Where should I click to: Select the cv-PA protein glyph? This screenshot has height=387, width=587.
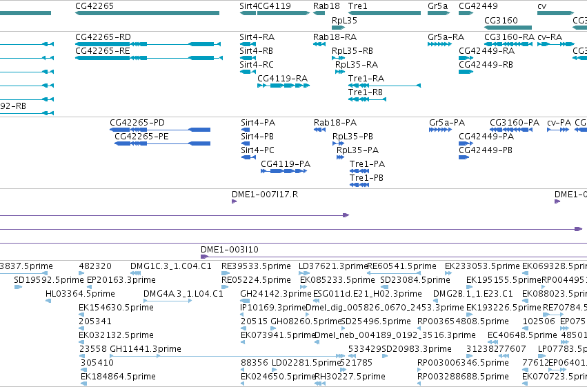point(558,130)
